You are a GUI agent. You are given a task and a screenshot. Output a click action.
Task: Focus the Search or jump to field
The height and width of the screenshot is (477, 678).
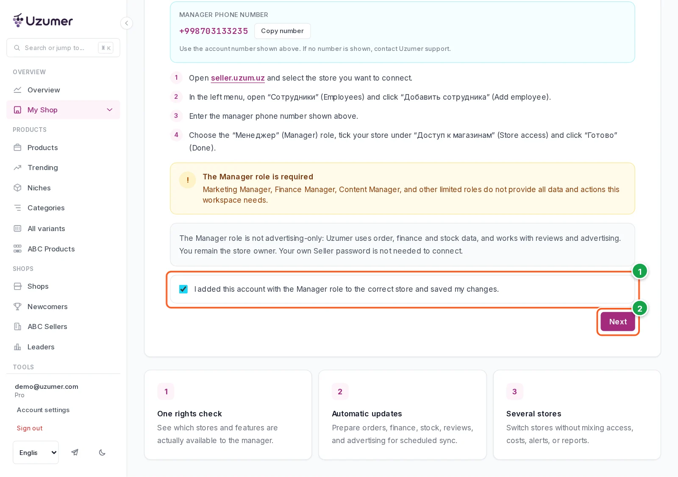[63, 48]
